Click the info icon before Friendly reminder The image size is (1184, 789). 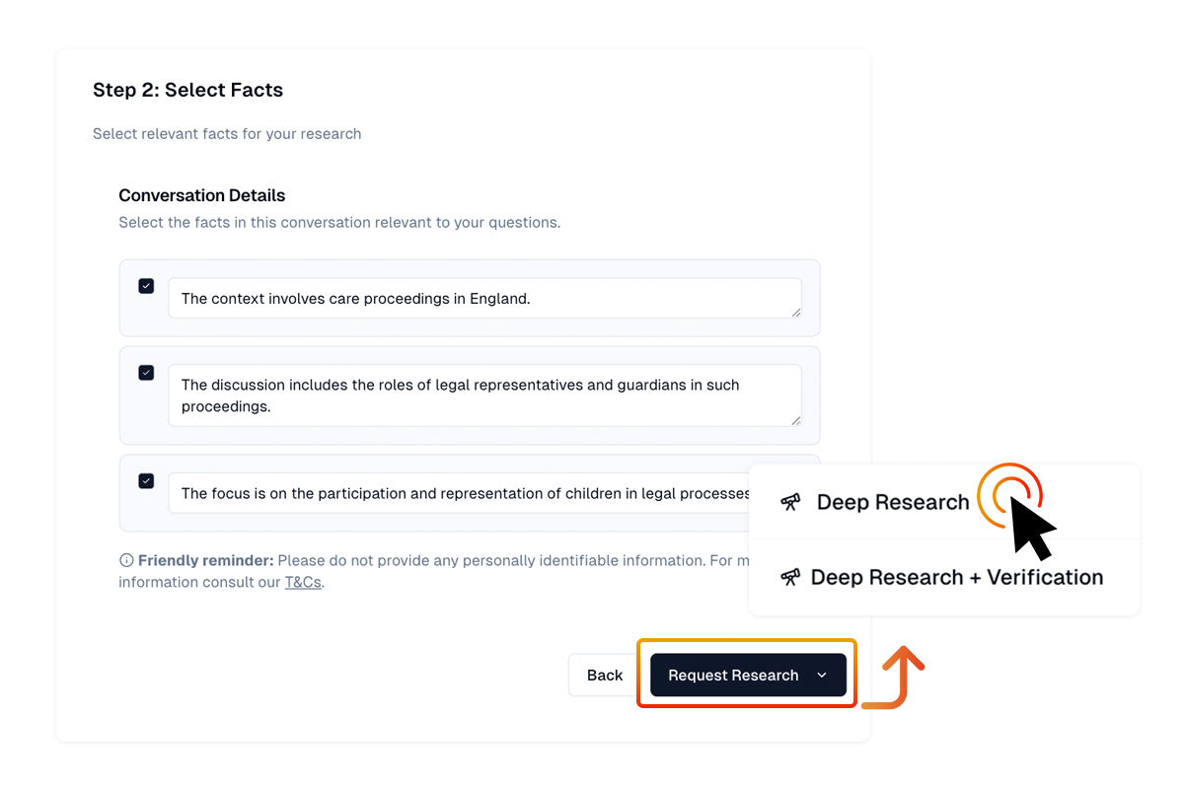point(125,559)
